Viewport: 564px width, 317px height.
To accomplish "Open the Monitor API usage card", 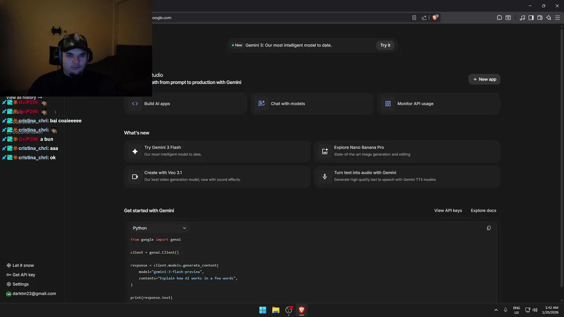I will 438,103.
